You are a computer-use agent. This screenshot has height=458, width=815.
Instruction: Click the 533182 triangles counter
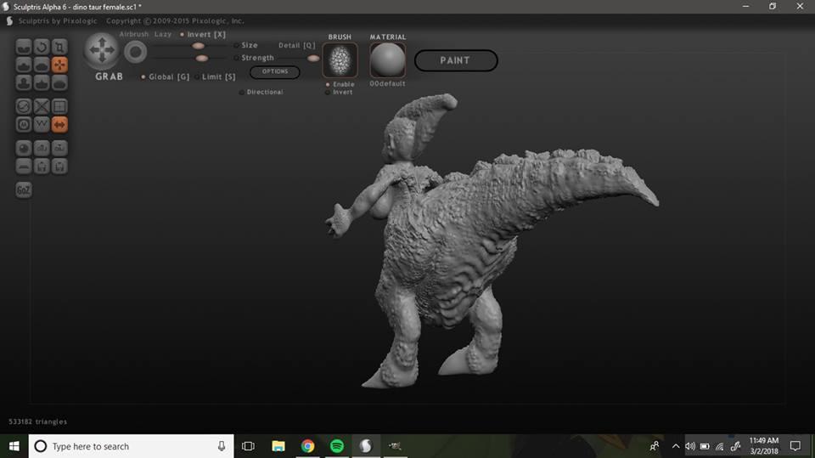37,421
